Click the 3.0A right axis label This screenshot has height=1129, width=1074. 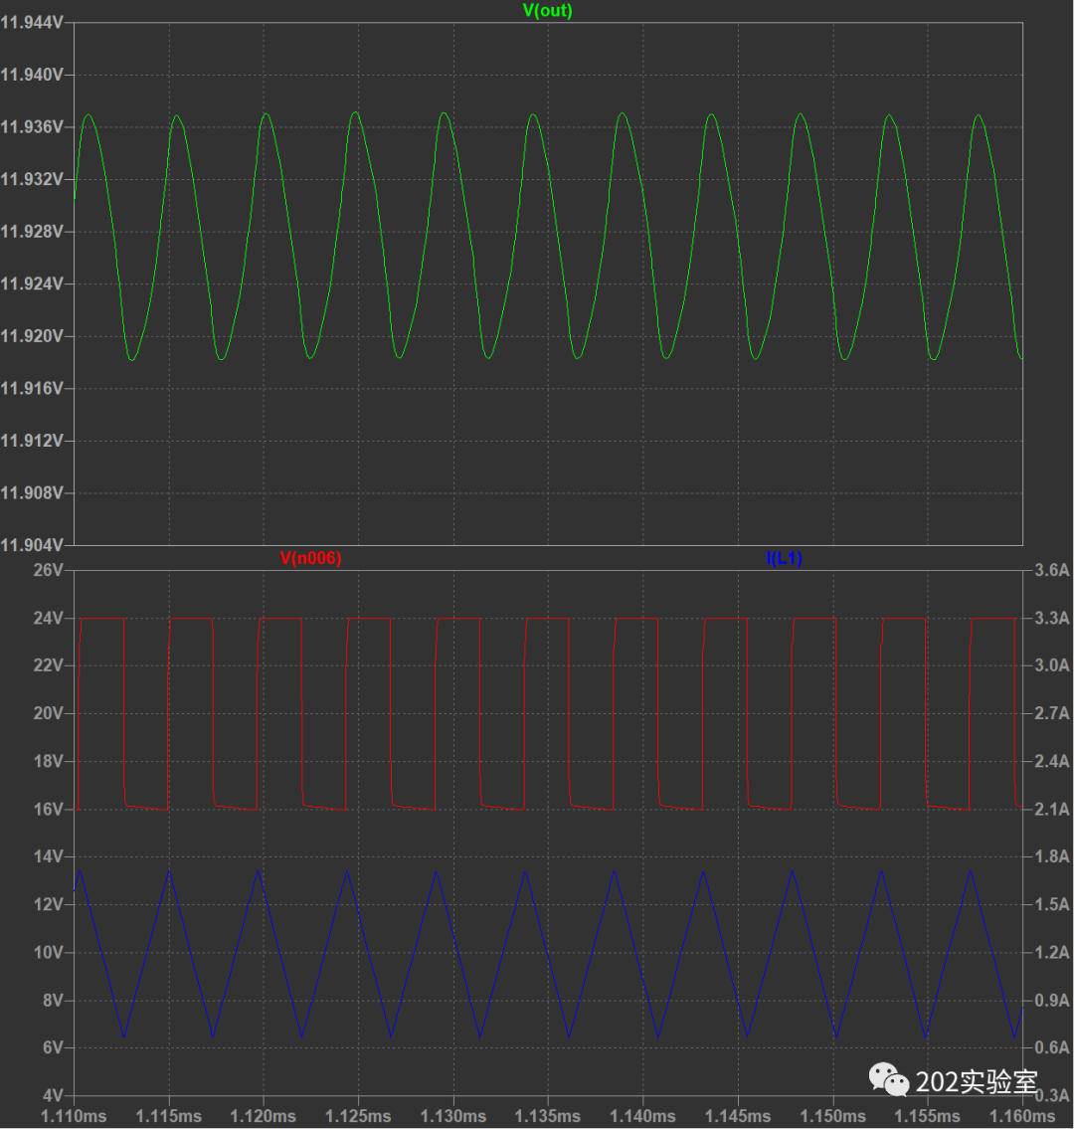[1052, 665]
